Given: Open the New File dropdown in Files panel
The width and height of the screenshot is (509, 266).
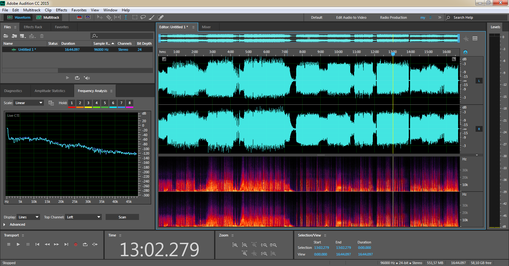Looking at the screenshot, I should tap(23, 36).
